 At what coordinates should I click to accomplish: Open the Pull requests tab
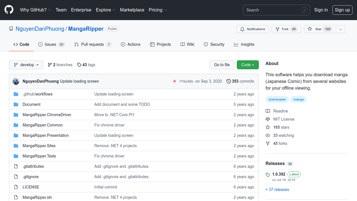click(93, 44)
